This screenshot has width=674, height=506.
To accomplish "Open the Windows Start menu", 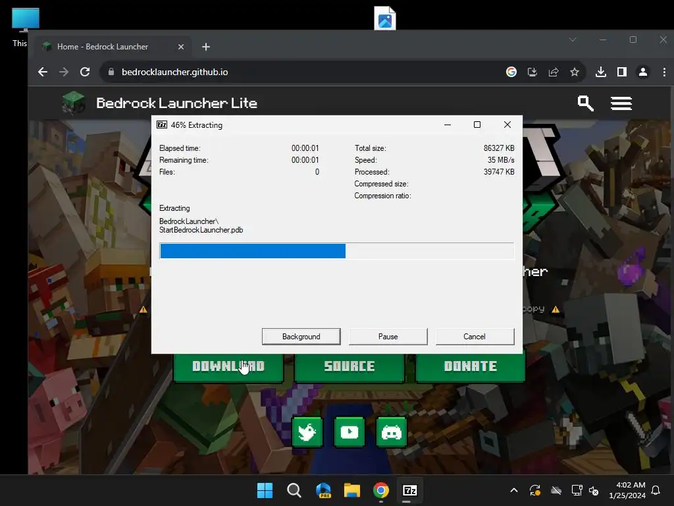I will (265, 490).
